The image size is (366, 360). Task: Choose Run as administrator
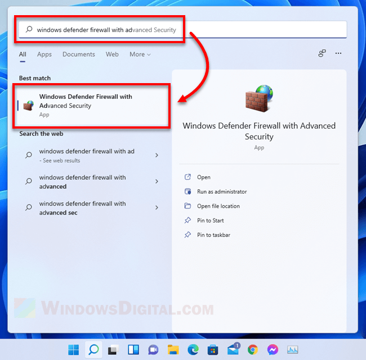[222, 192]
